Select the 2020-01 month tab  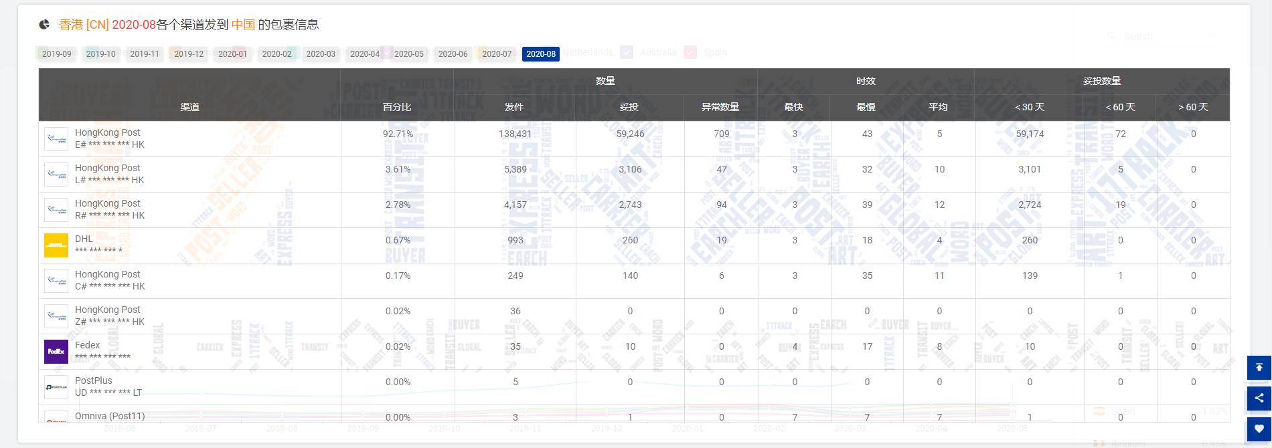(x=233, y=54)
